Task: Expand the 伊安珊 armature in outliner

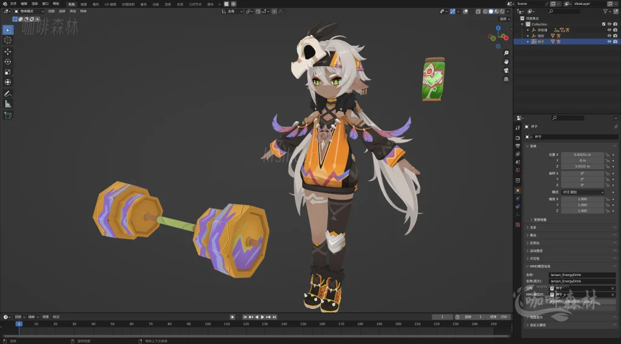Action: tap(528, 30)
